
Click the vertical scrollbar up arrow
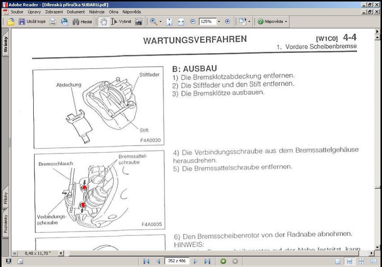point(377,37)
